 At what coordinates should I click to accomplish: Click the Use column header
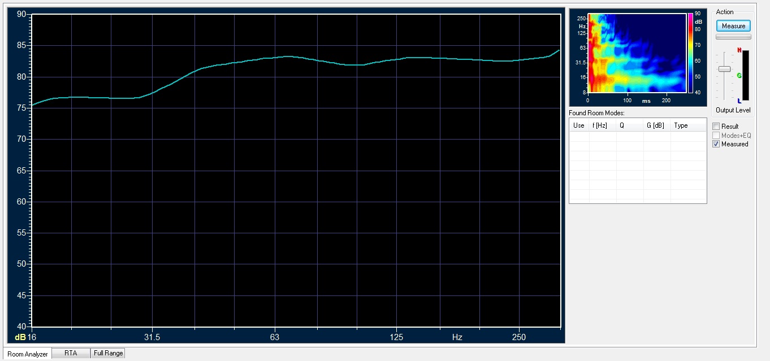click(579, 125)
